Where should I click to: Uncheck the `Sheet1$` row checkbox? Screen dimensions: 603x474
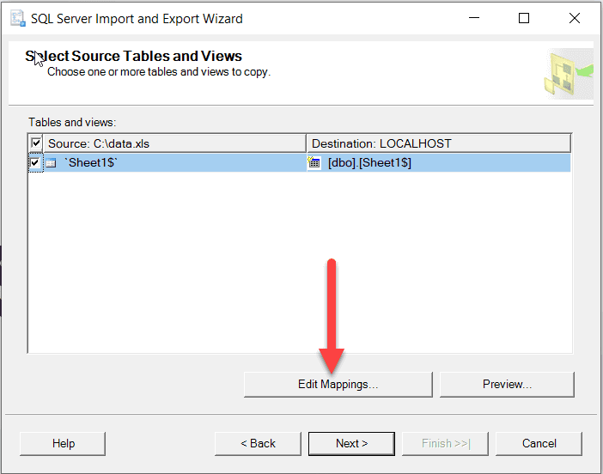[x=35, y=163]
